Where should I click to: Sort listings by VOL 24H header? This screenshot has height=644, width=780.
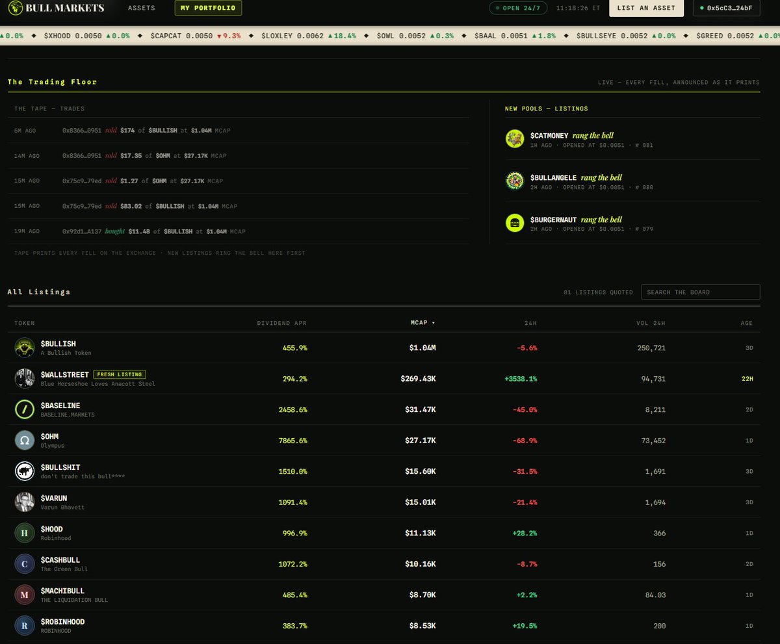pos(651,323)
